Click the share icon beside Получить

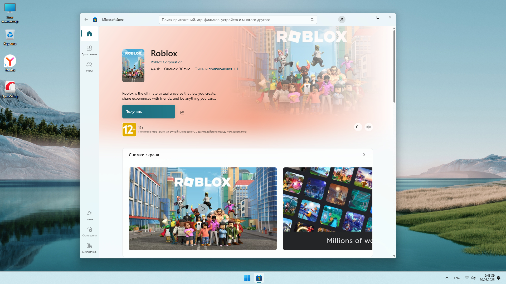click(182, 113)
